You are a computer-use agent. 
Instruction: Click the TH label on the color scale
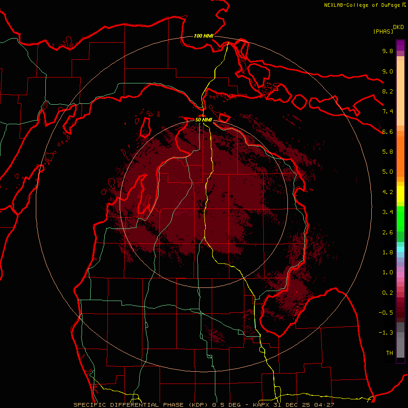tap(389, 353)
